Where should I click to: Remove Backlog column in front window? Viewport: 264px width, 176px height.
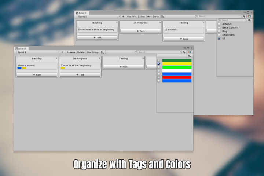56,58
